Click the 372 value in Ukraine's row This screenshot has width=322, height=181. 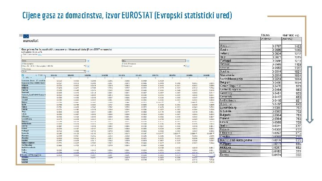(x=298, y=151)
